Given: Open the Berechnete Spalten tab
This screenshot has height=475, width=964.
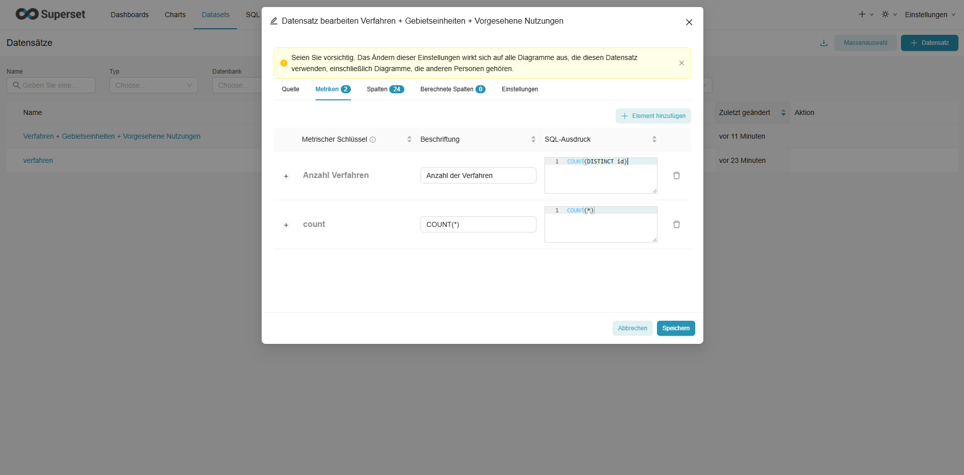Looking at the screenshot, I should point(452,89).
